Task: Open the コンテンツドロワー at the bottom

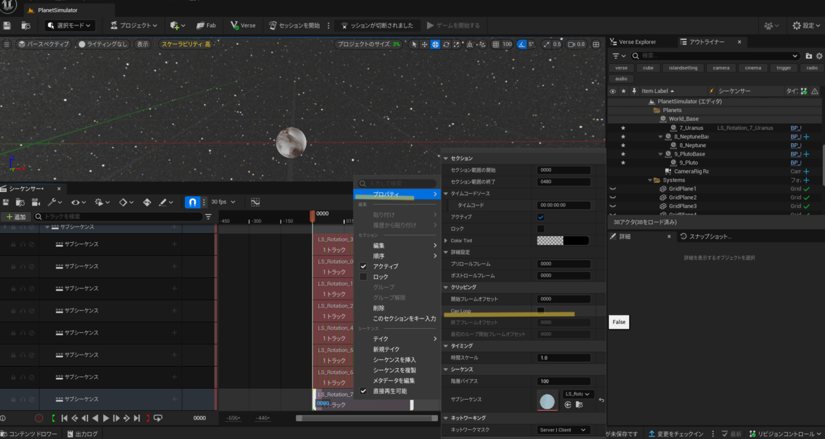Action: pyautogui.click(x=30, y=433)
